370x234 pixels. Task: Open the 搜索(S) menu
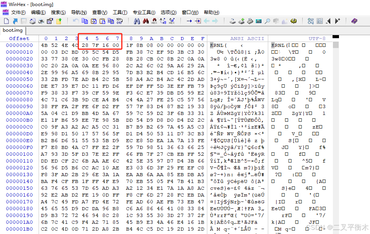click(x=58, y=12)
